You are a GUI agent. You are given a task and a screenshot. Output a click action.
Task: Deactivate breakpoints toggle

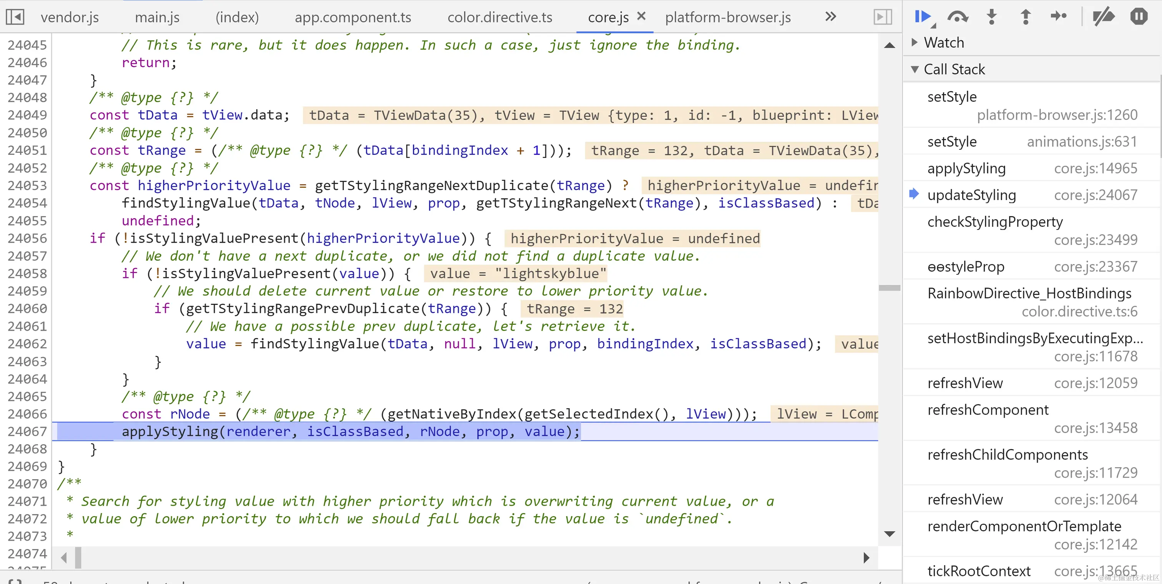(1103, 17)
